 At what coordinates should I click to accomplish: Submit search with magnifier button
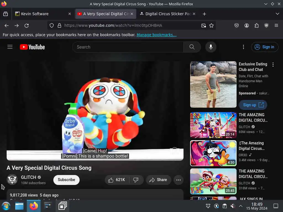pyautogui.click(x=192, y=47)
